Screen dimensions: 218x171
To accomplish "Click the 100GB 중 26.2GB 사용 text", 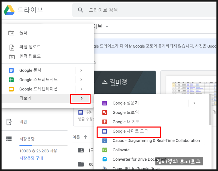I will (x=38, y=151).
